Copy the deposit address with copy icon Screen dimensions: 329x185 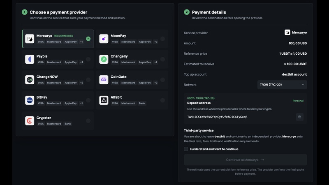click(x=300, y=117)
